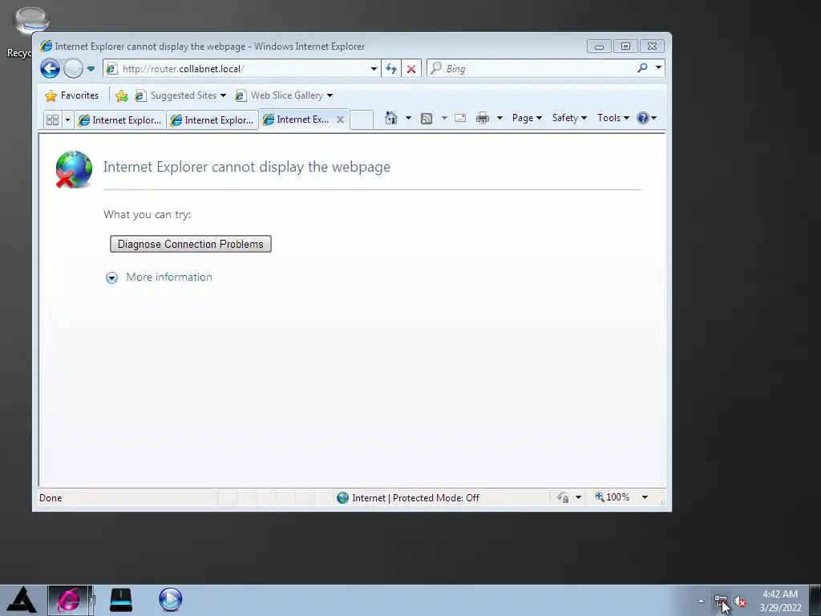Stop loading using the red X icon
821x616 pixels.
411,69
